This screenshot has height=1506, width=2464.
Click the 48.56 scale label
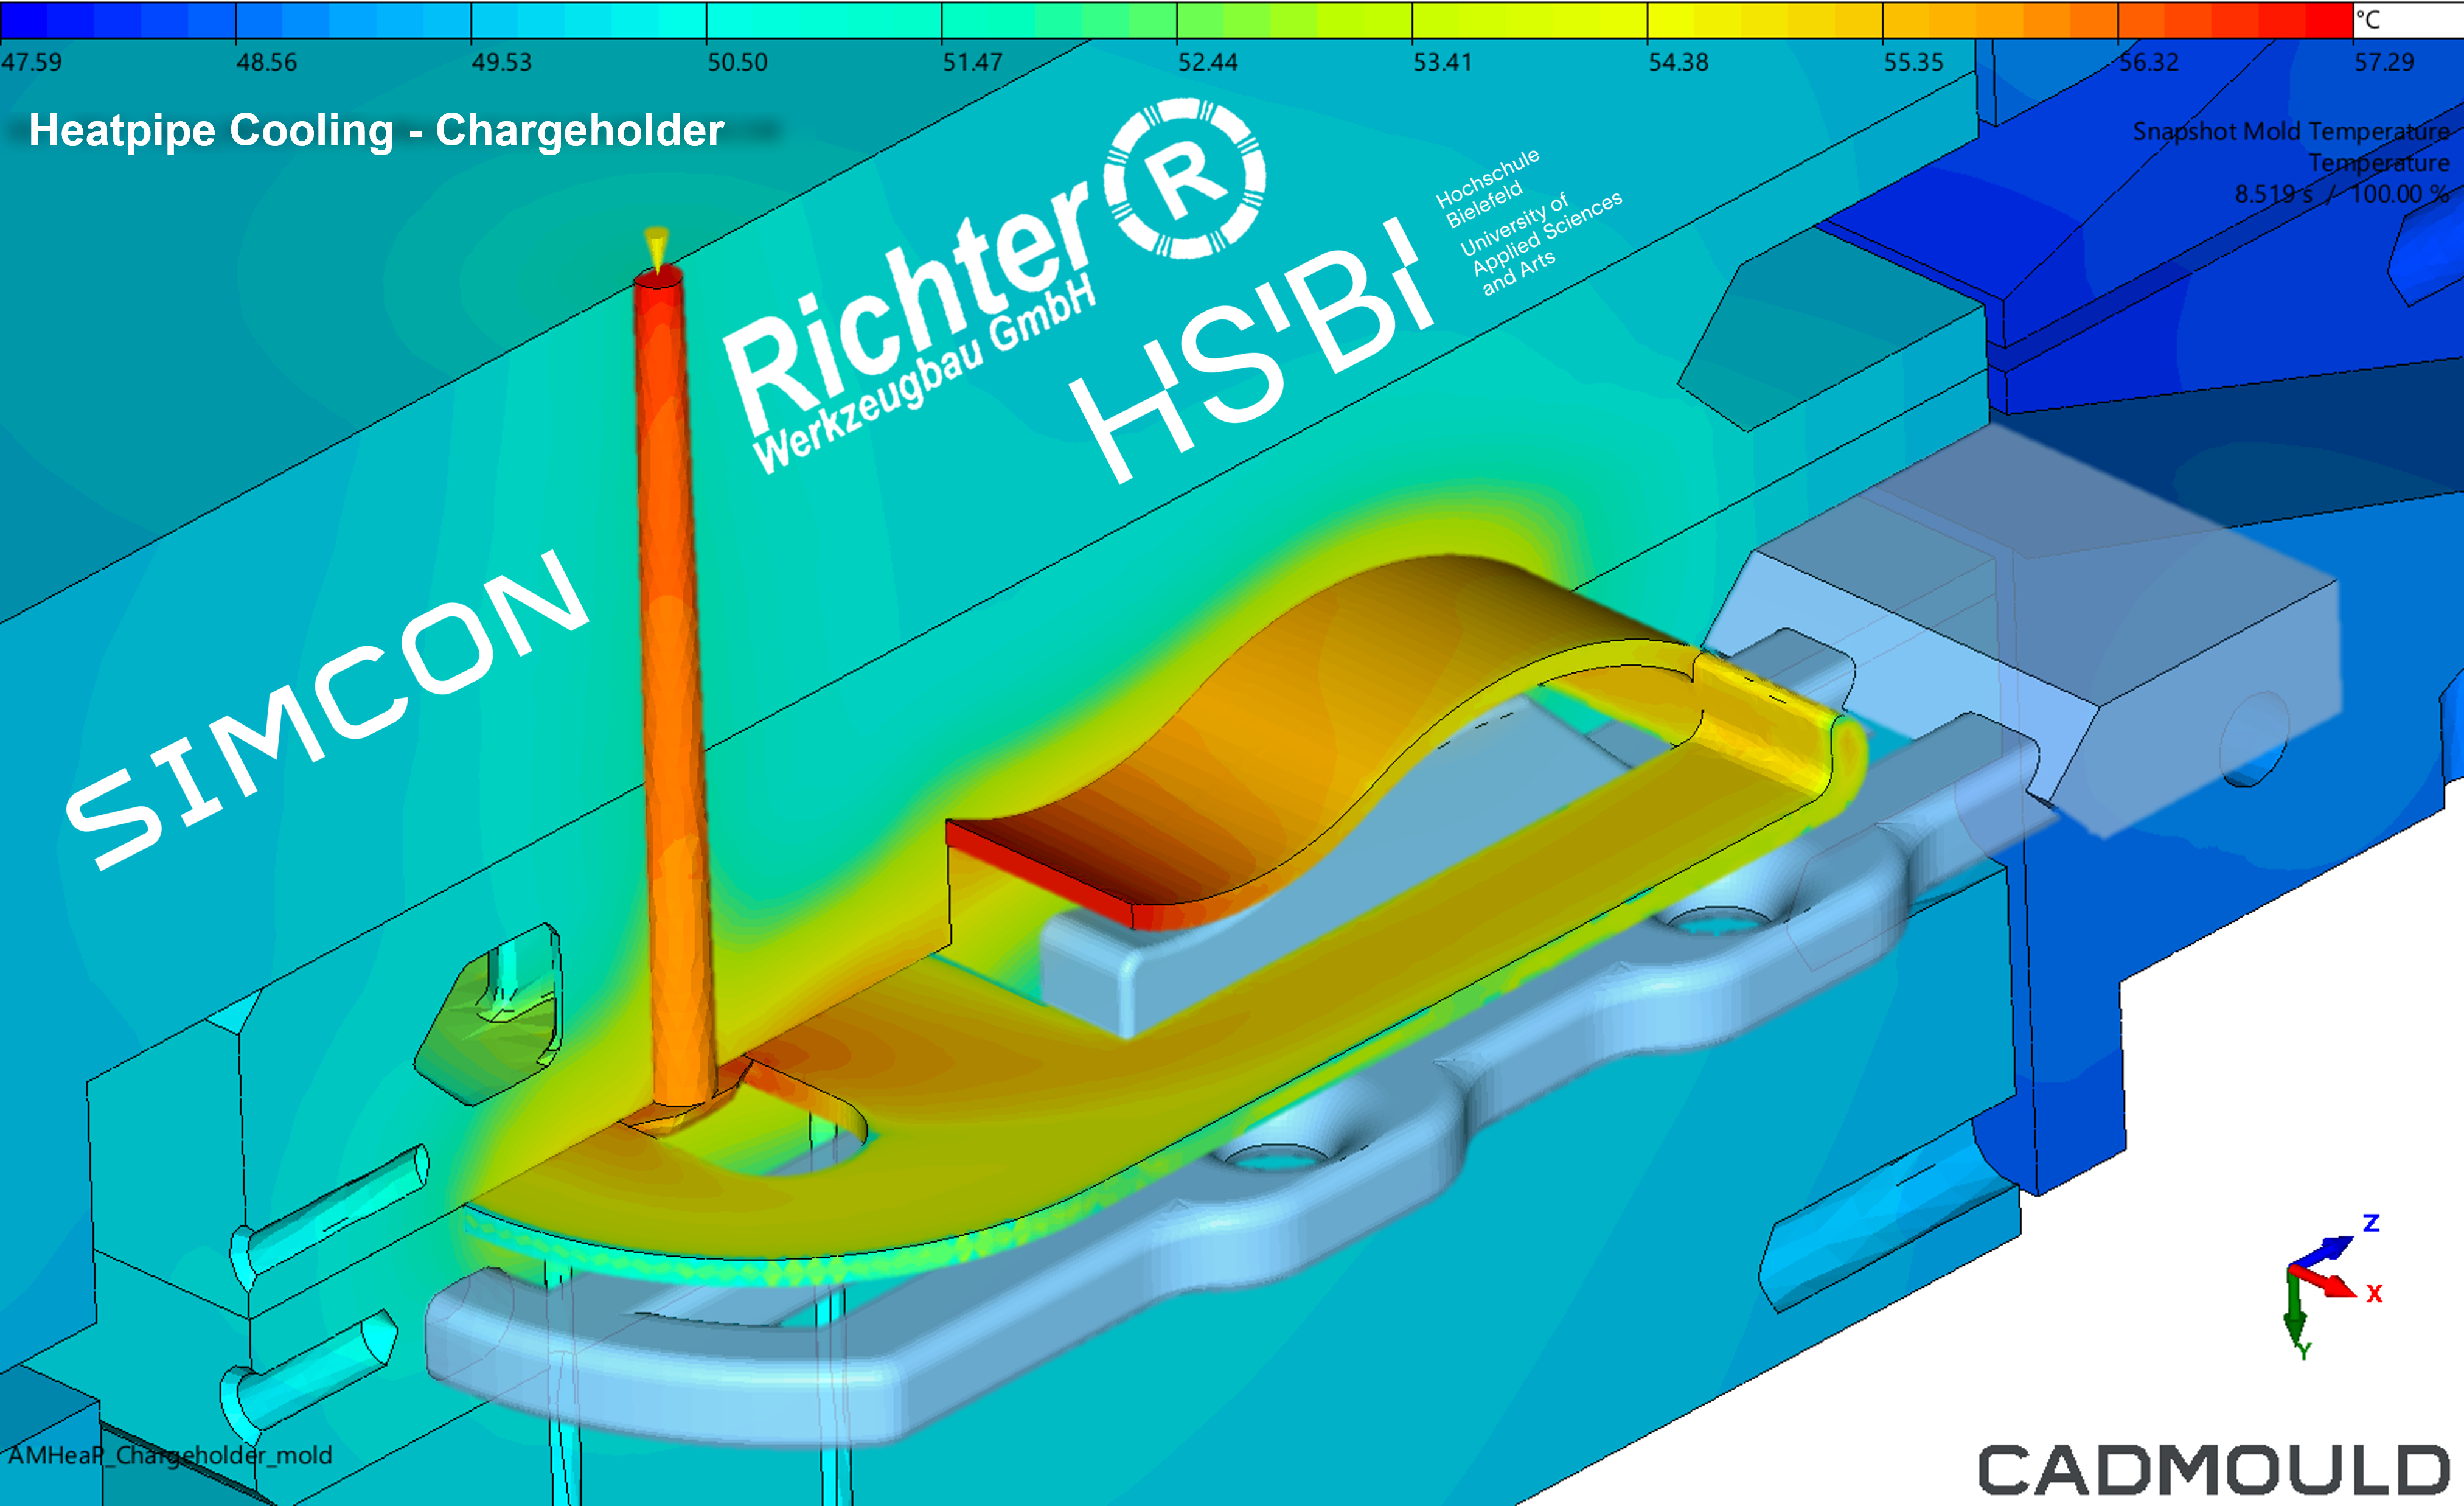pyautogui.click(x=267, y=62)
